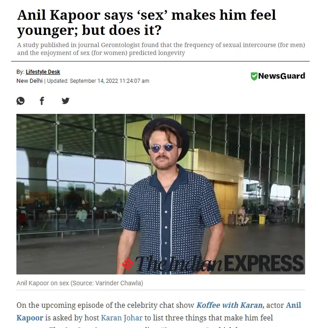Screen dimensions: 322x328
Task: Click the NewsGuard green shield icon
Action: coord(254,76)
